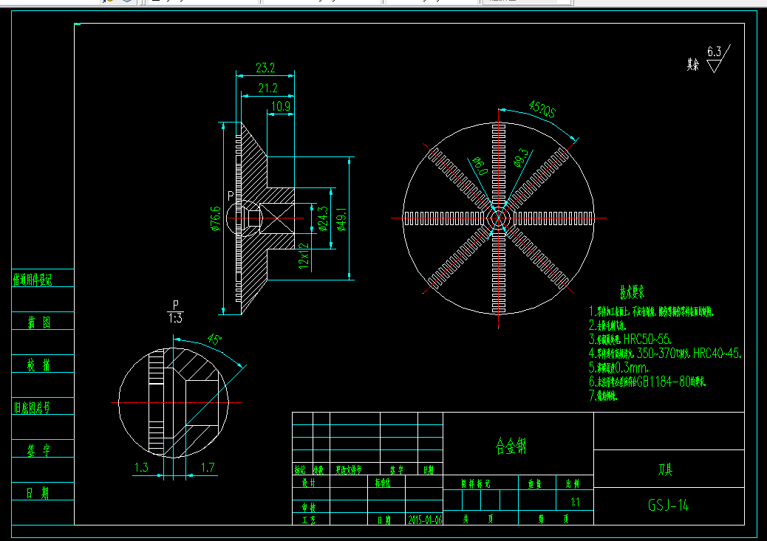Viewport: 767px width, 541px height.
Task: Select the 处数 revision table header
Action: pyautogui.click(x=318, y=470)
